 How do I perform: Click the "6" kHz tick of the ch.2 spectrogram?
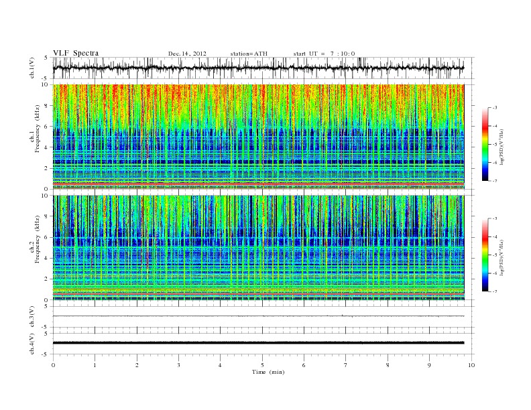coord(46,237)
